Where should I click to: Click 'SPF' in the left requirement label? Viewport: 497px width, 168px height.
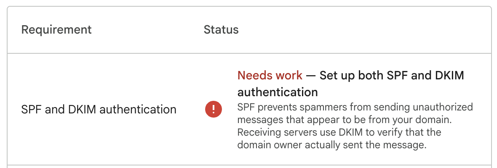(x=29, y=110)
